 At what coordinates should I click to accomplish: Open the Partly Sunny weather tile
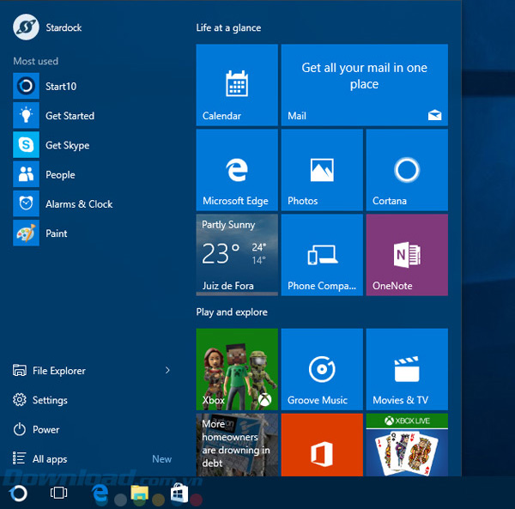[x=237, y=255]
